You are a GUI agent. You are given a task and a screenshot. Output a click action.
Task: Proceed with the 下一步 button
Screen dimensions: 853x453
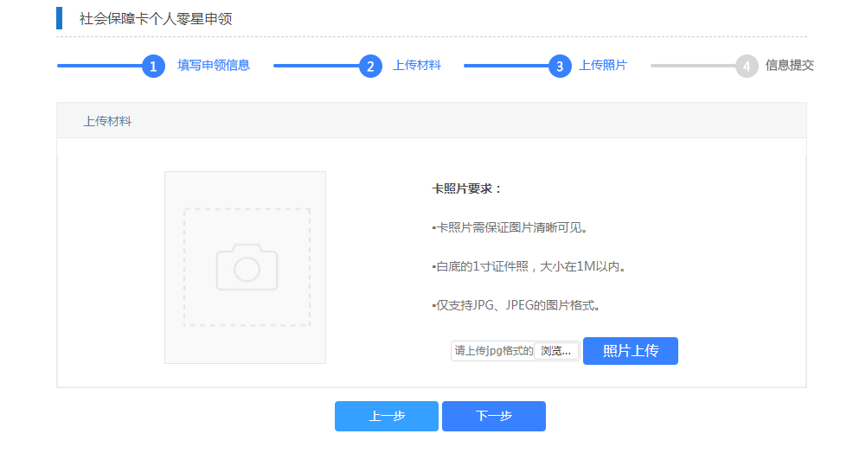[x=493, y=416]
